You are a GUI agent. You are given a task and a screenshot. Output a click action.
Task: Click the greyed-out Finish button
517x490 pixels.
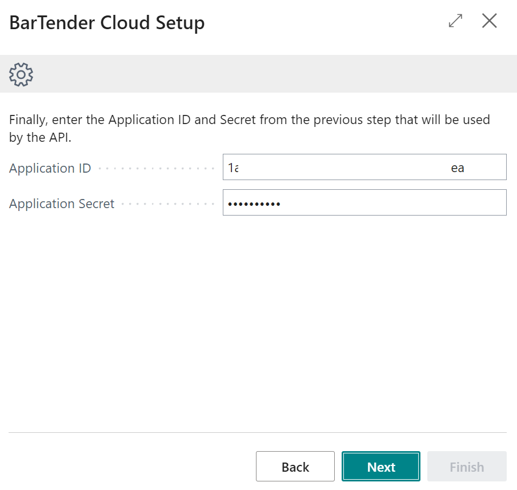[x=466, y=467]
